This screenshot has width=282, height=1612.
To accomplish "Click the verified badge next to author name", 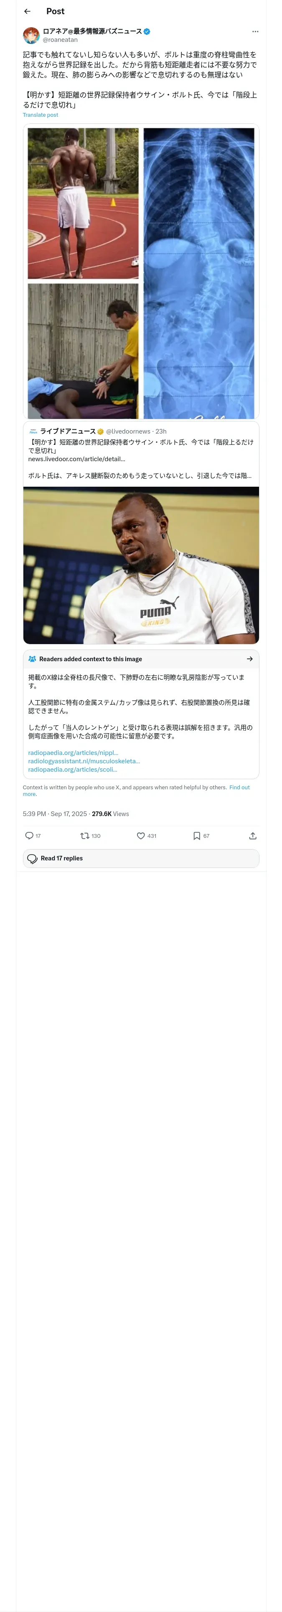I will (147, 31).
